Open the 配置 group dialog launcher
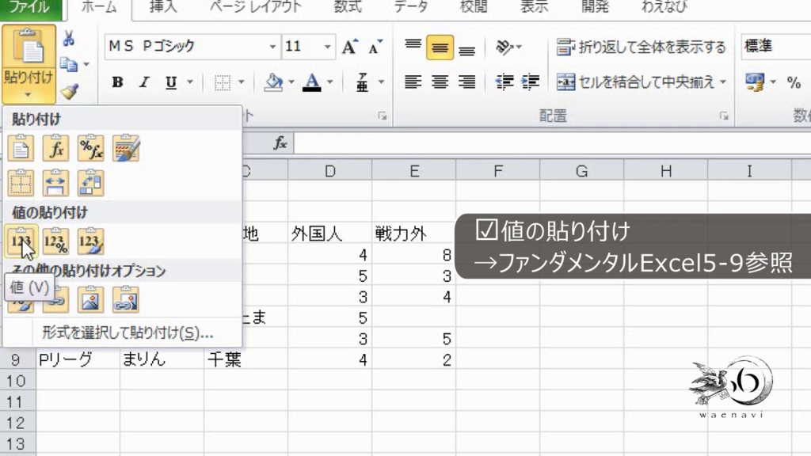This screenshot has width=811, height=456. click(724, 116)
